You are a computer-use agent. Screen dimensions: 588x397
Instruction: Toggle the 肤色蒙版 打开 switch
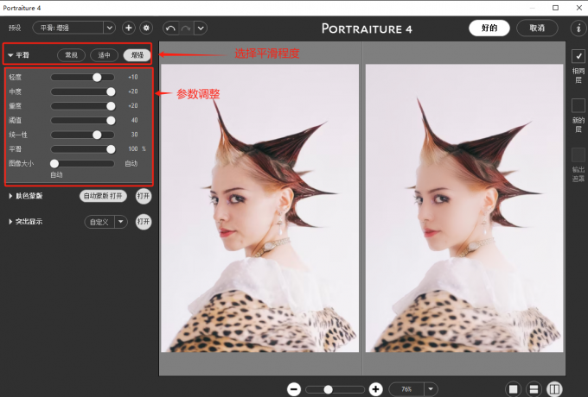pos(144,196)
